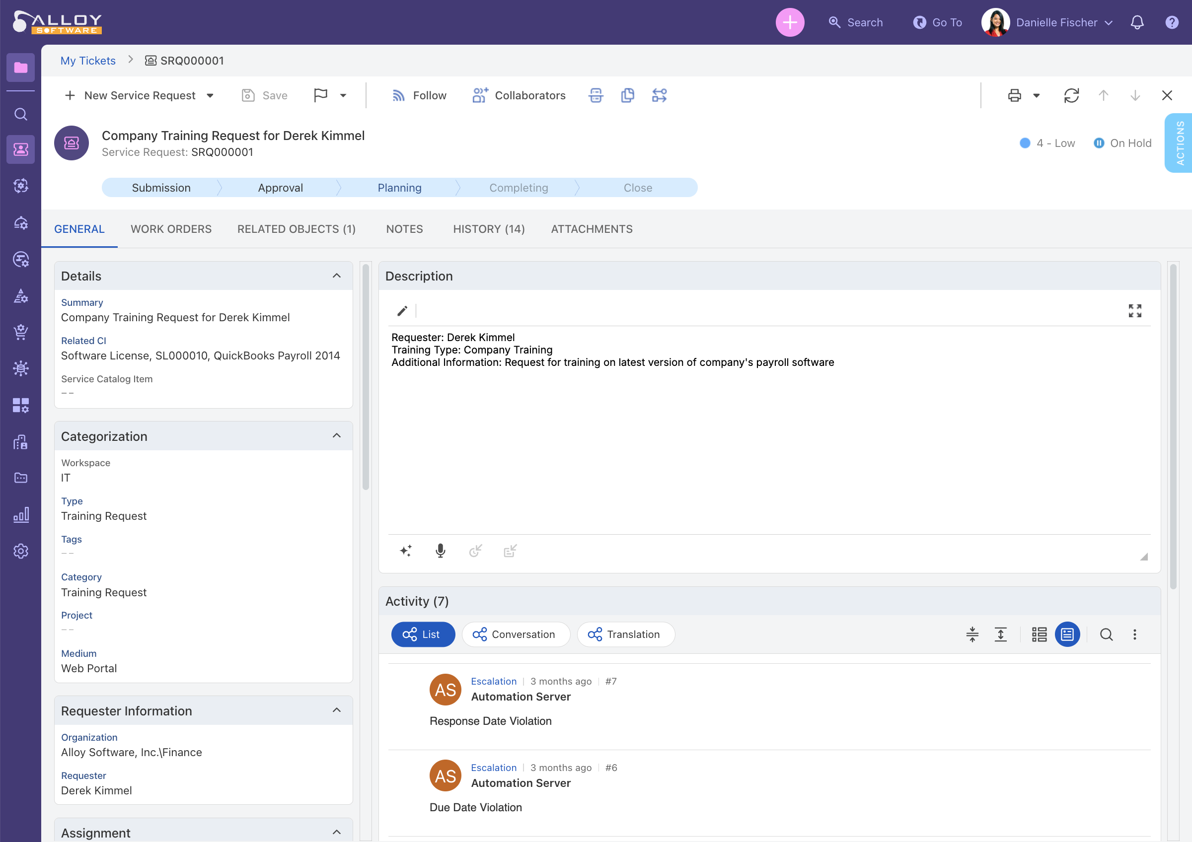
Task: Open the reports bar chart sidebar icon
Action: 21,515
